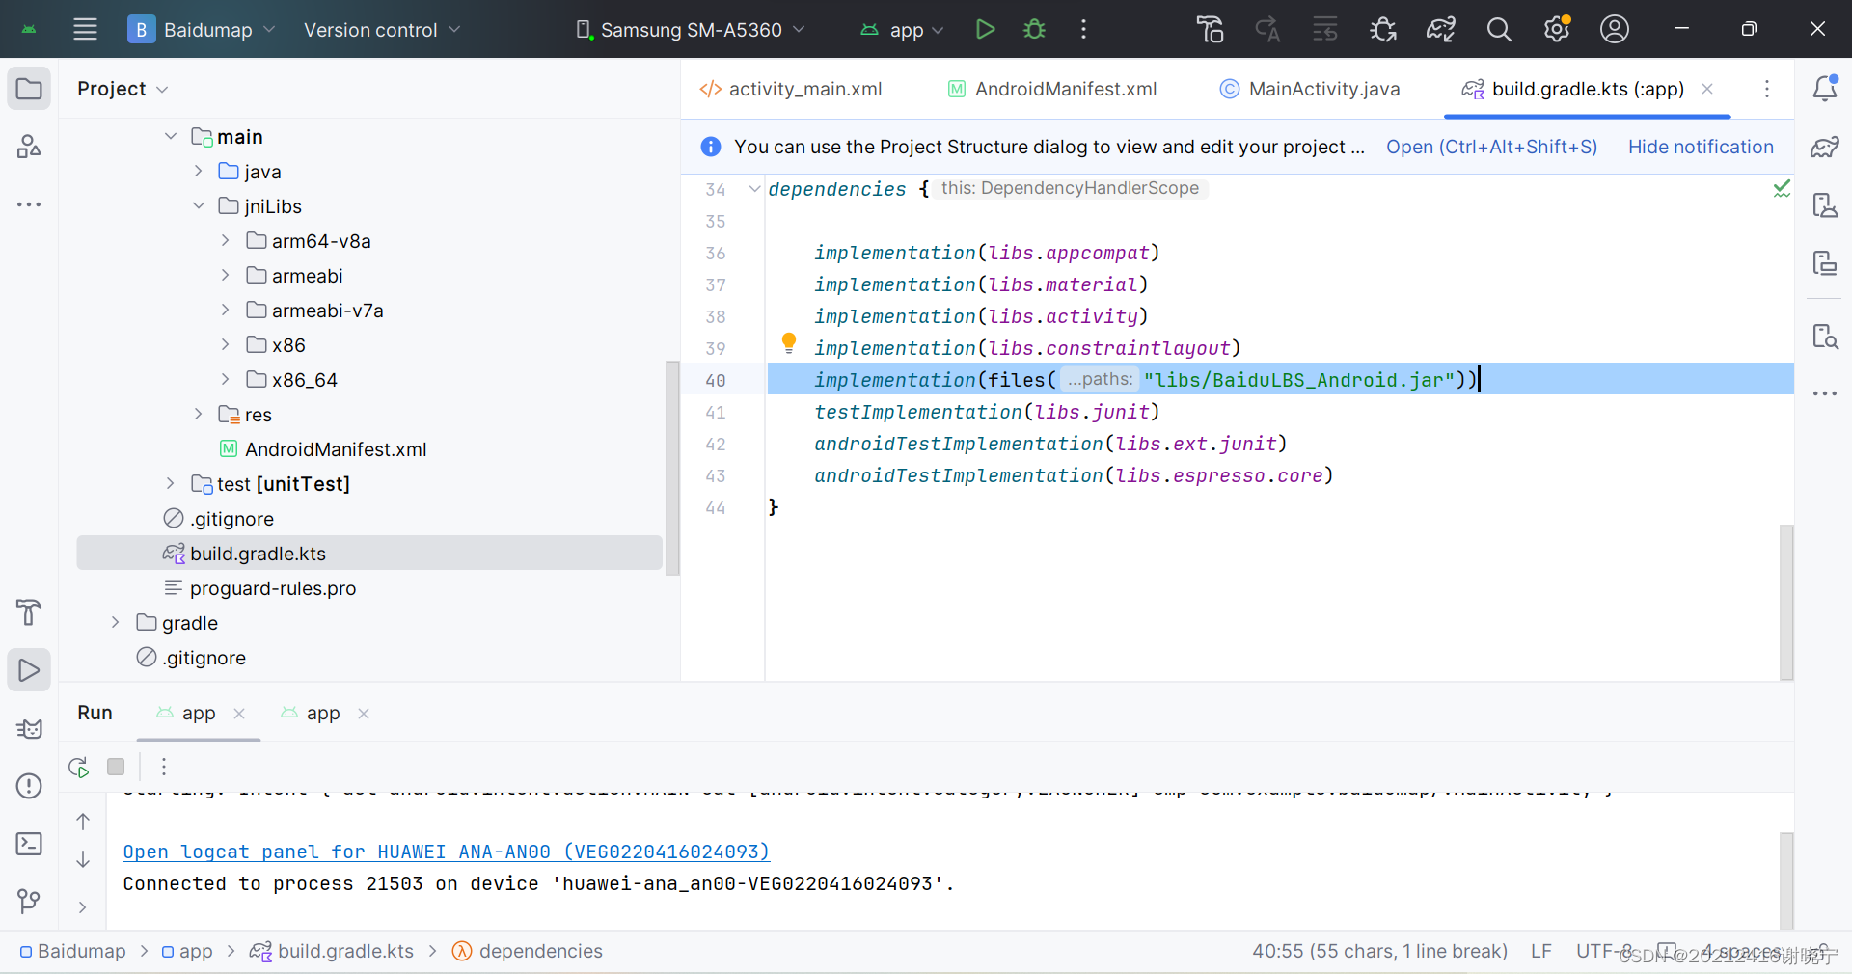Collapse the main folder
This screenshot has width=1852, height=974.
[171, 136]
